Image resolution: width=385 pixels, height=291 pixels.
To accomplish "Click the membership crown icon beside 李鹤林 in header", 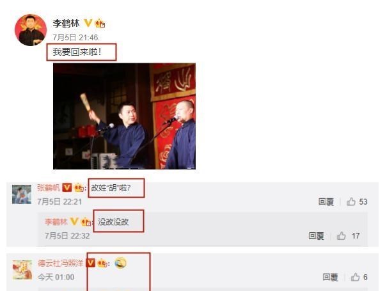I will point(100,23).
